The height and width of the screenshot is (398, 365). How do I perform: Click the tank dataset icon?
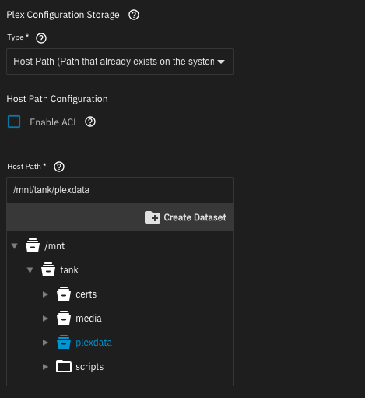[x=48, y=269]
